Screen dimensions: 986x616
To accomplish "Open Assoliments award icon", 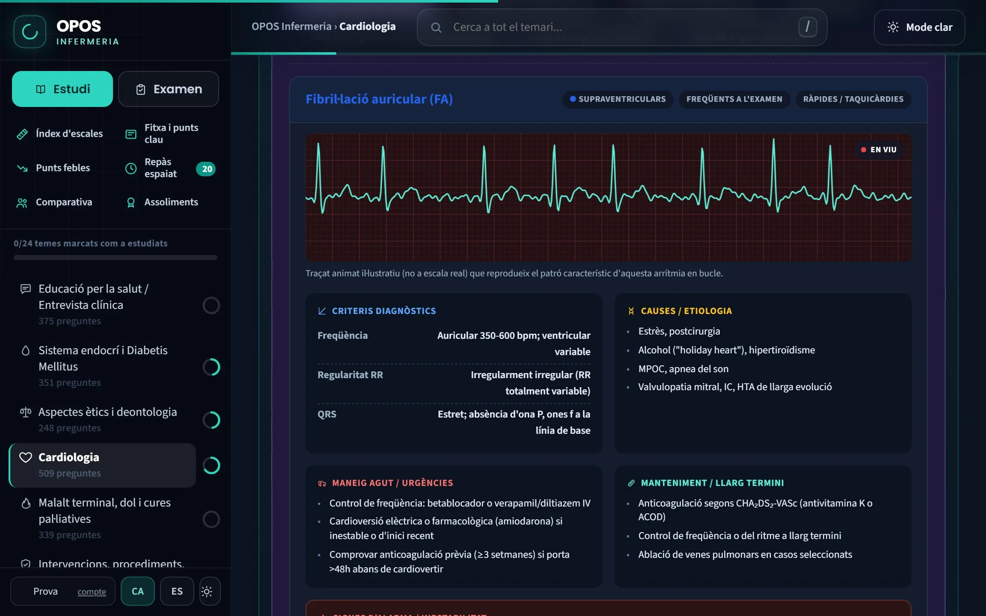I will point(131,202).
